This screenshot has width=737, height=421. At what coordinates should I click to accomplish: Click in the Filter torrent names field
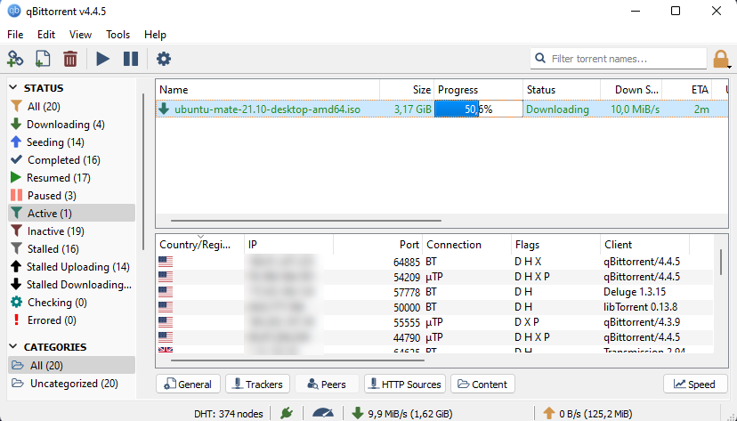point(619,59)
